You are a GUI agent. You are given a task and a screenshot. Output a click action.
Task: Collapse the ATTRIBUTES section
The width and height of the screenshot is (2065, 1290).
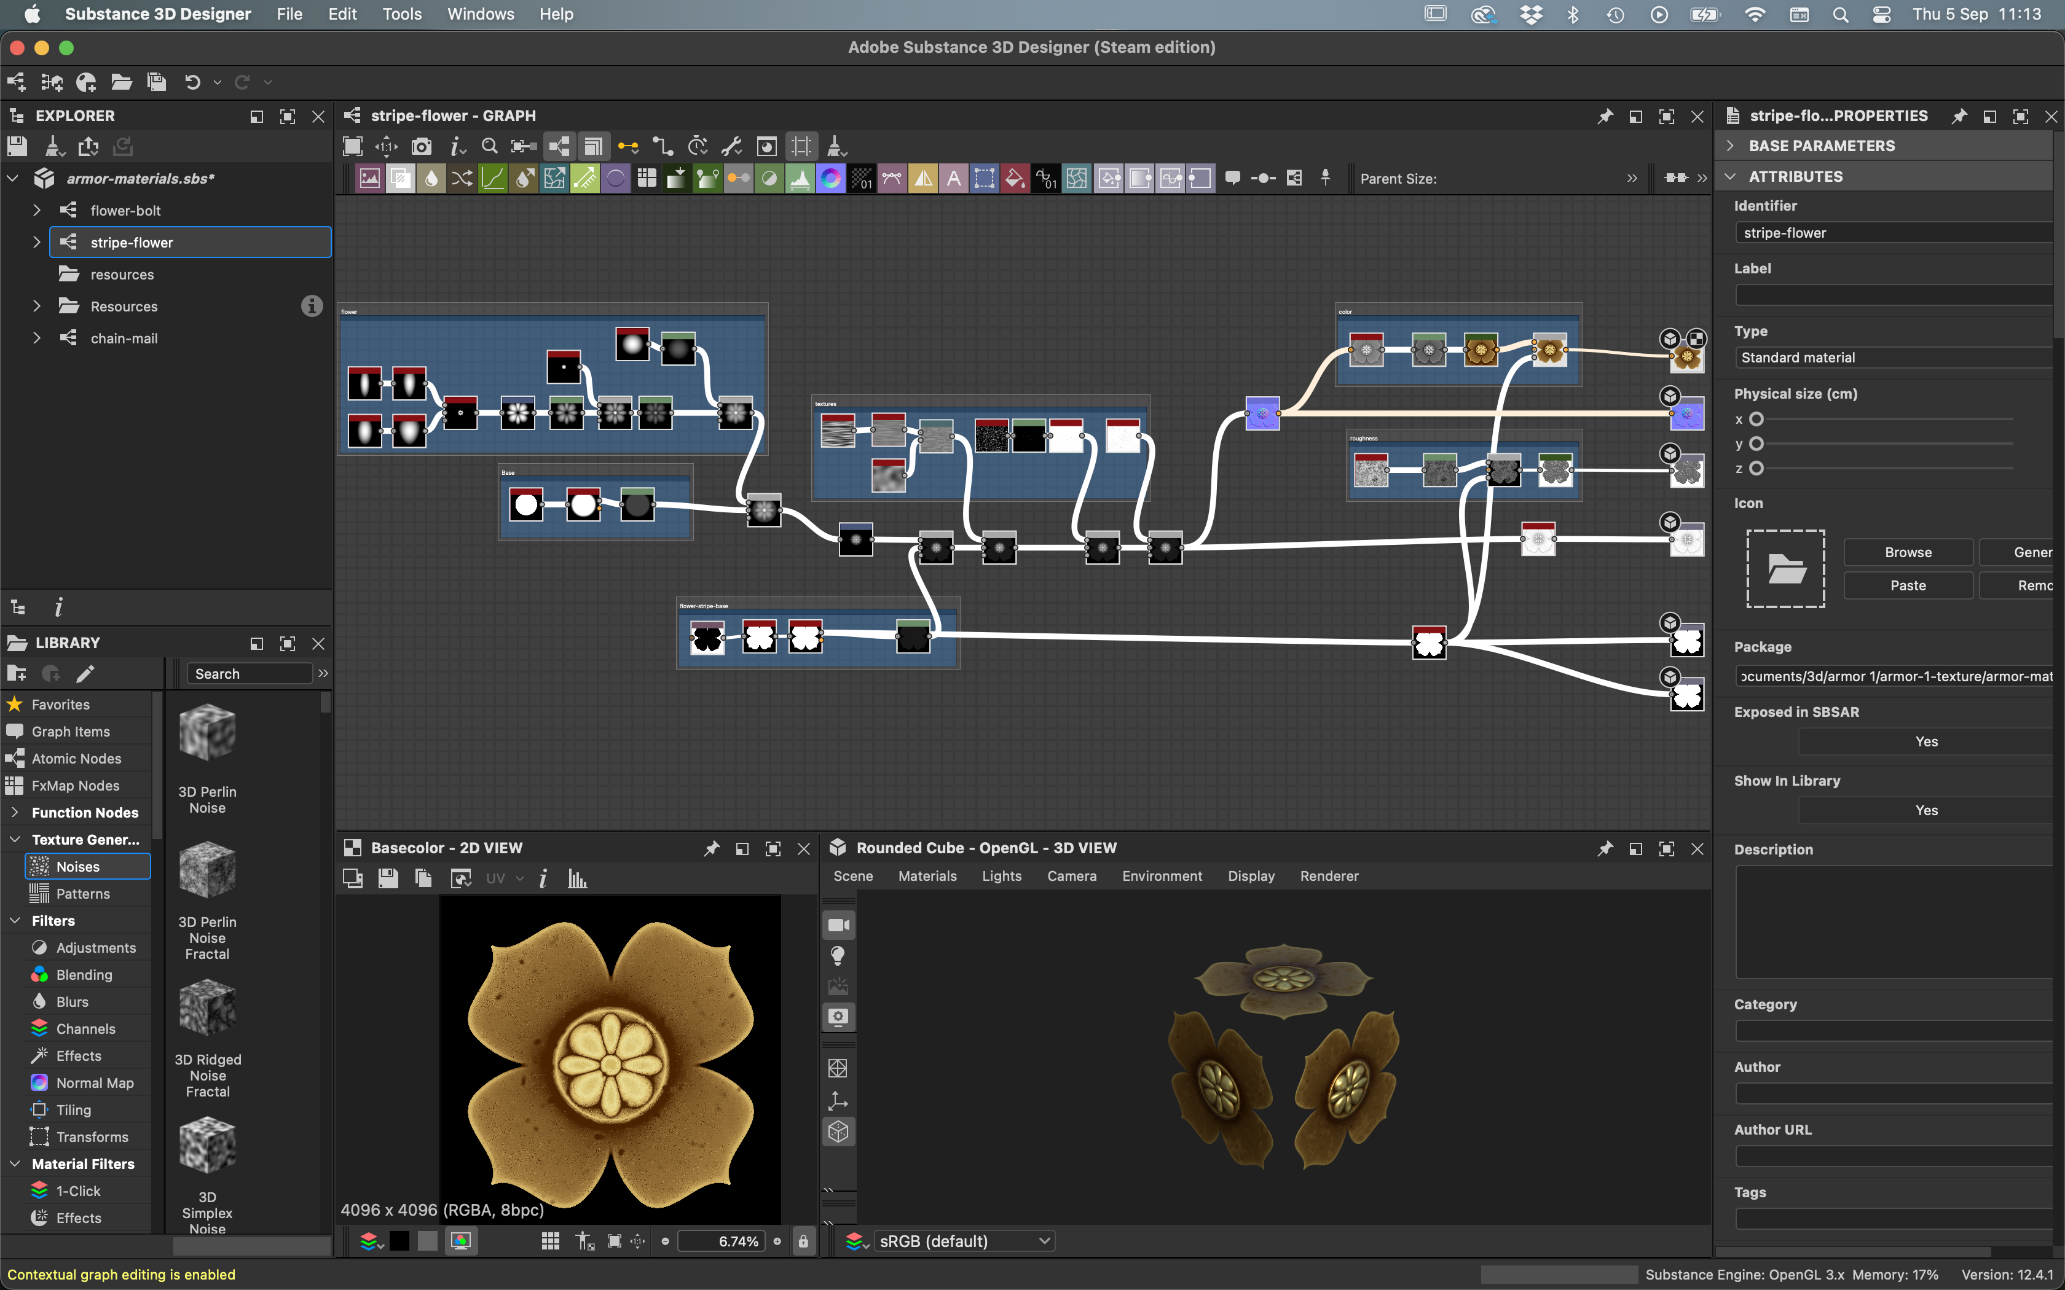[x=1731, y=177]
